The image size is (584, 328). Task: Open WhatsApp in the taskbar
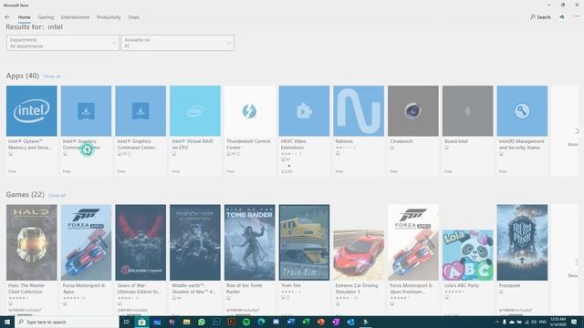pos(202,322)
